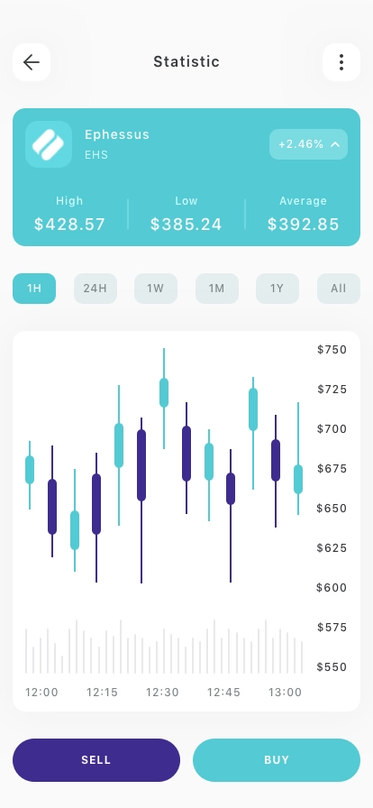Image resolution: width=373 pixels, height=808 pixels.
Task: Tap the Low price $385.24
Action: coord(186,225)
